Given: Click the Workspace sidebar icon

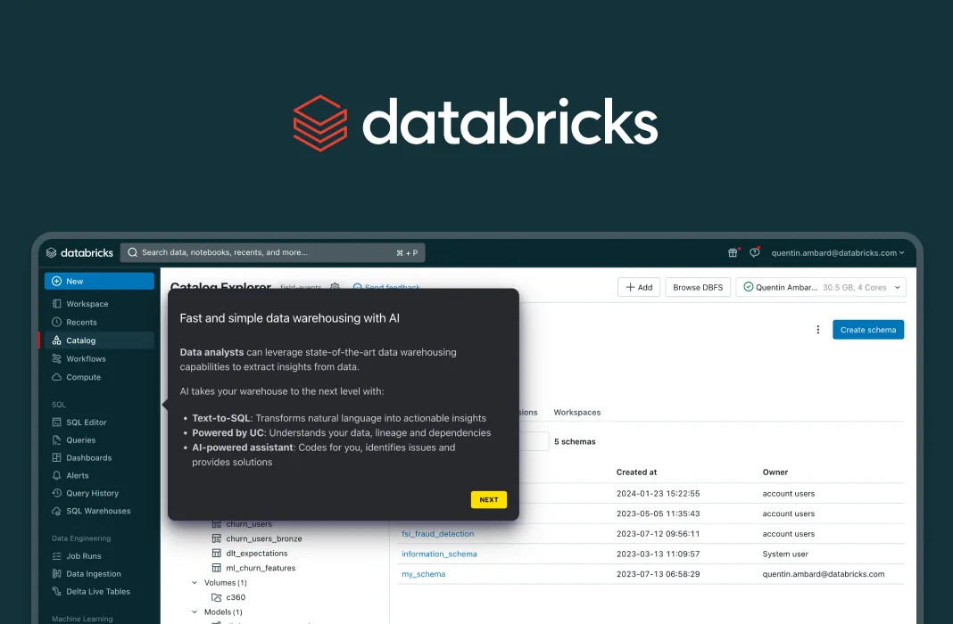Looking at the screenshot, I should pos(56,303).
